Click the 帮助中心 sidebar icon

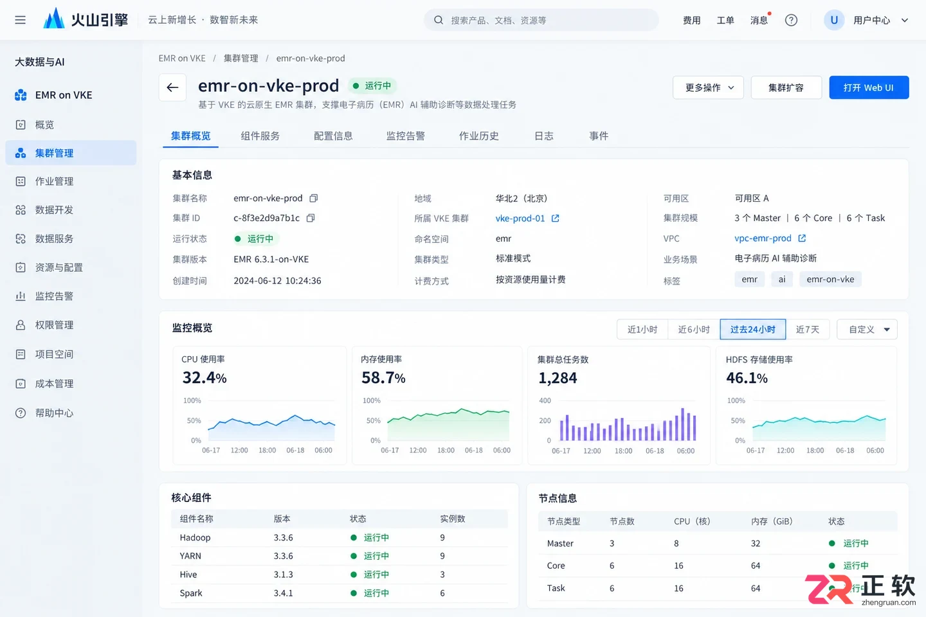pyautogui.click(x=21, y=413)
